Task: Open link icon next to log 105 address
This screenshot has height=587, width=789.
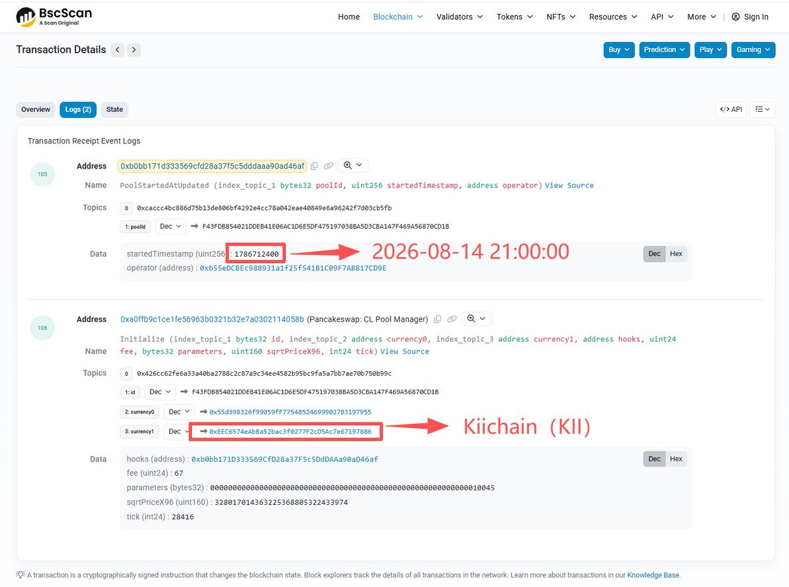Action: [328, 166]
